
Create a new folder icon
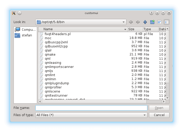point(152,22)
